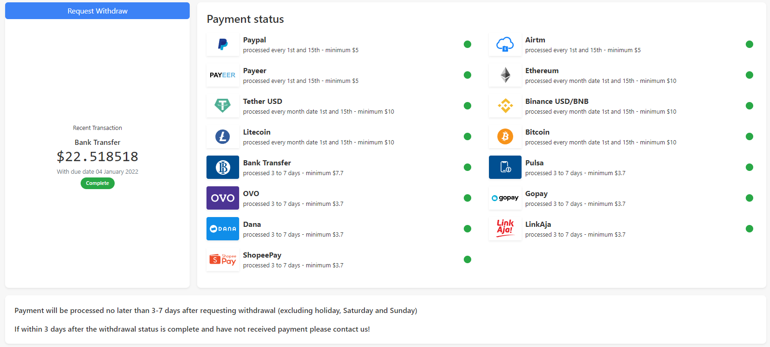The height and width of the screenshot is (347, 770).
Task: Click the due date 04 January 2022 text
Action: 97,171
